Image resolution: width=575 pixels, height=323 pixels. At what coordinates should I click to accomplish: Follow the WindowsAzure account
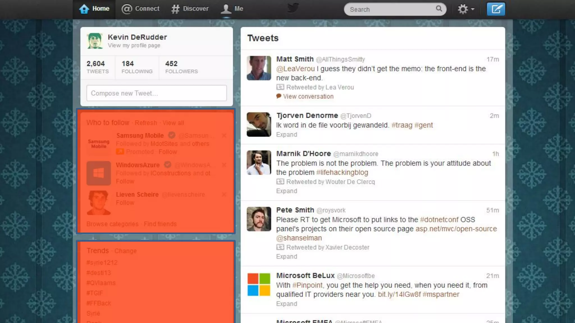pos(125,181)
